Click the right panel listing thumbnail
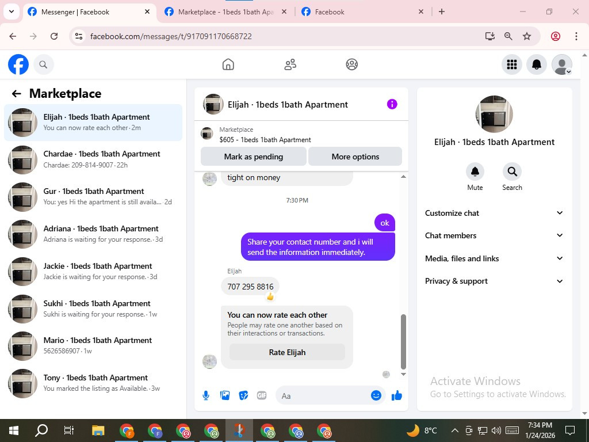 click(494, 114)
